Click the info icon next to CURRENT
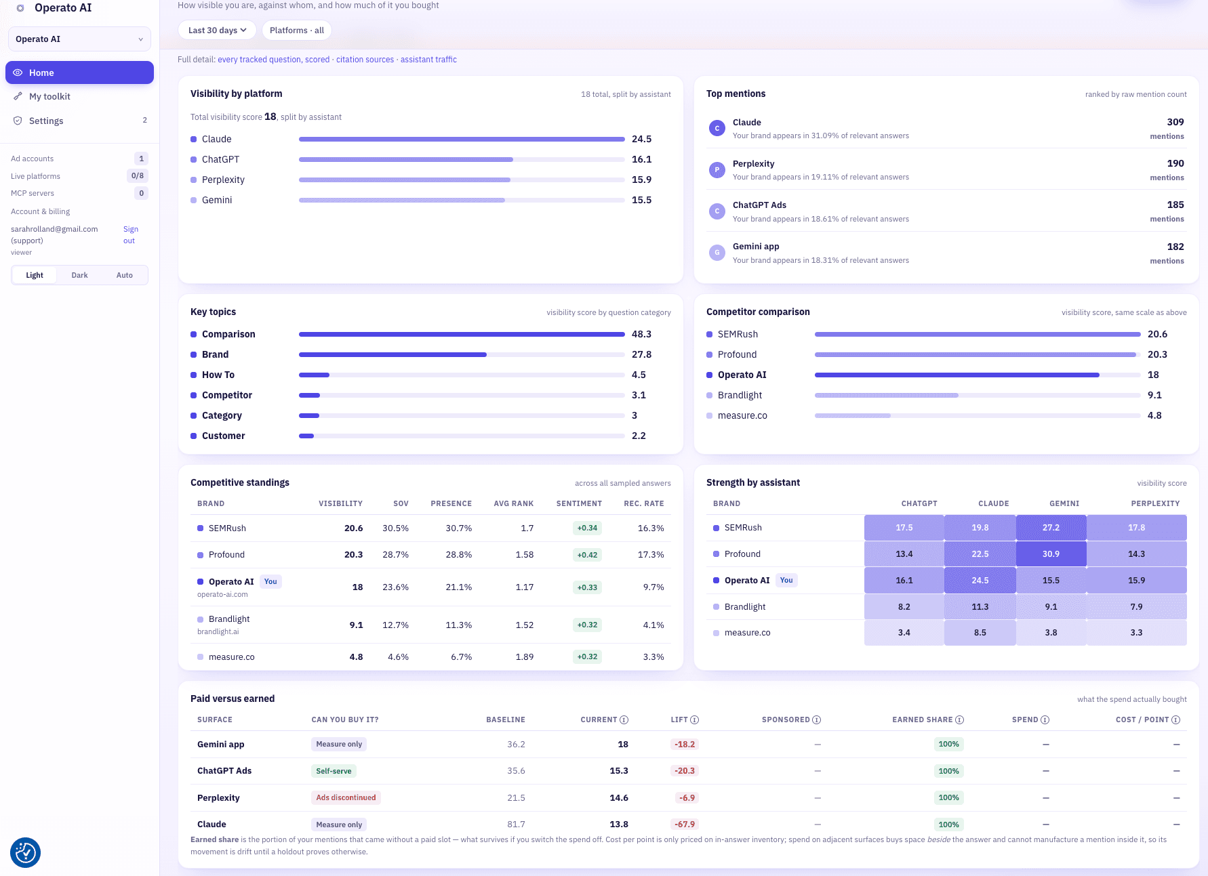 [x=624, y=719]
